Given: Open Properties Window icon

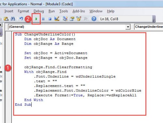Looking at the screenshot, I should (x=72, y=19).
